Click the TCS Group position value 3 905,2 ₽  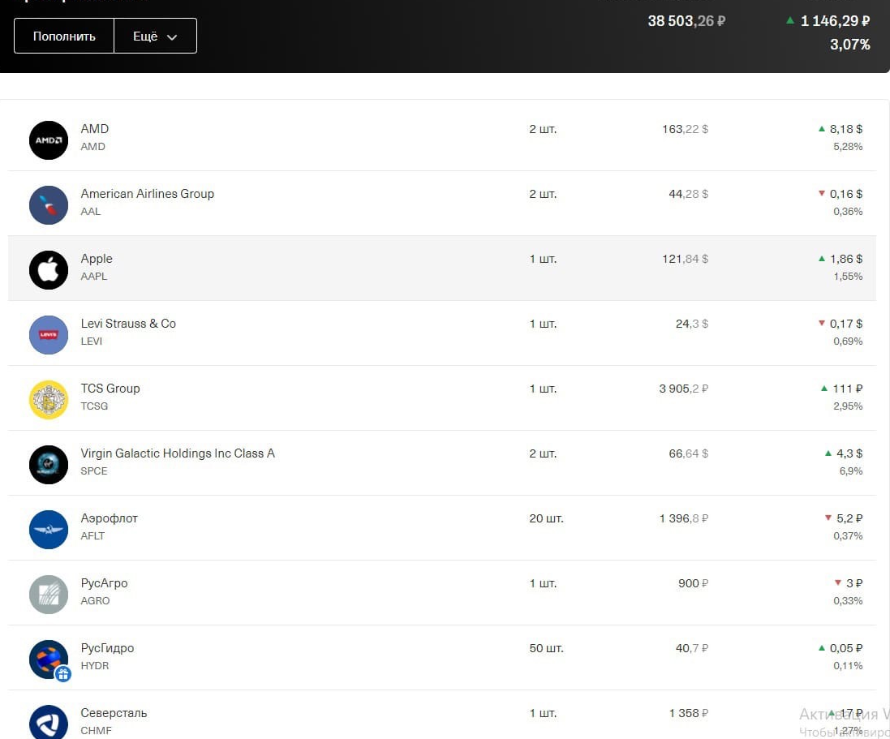point(683,389)
